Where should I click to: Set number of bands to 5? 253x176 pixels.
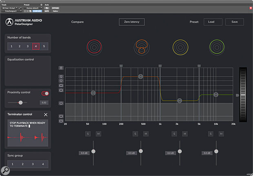pos(44,46)
